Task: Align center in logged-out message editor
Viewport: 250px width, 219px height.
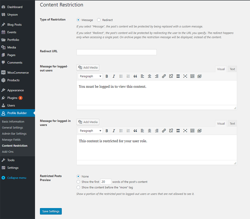Action: click(149, 76)
